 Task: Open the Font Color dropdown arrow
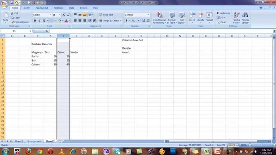(x=69, y=21)
